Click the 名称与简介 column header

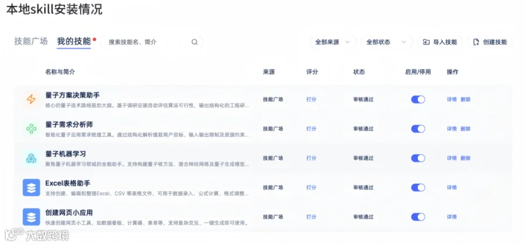[x=60, y=72]
